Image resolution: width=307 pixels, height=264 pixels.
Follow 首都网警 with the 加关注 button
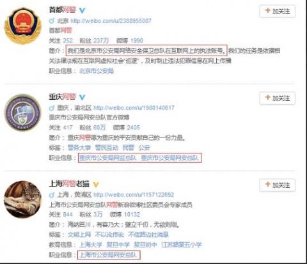coord(278,12)
